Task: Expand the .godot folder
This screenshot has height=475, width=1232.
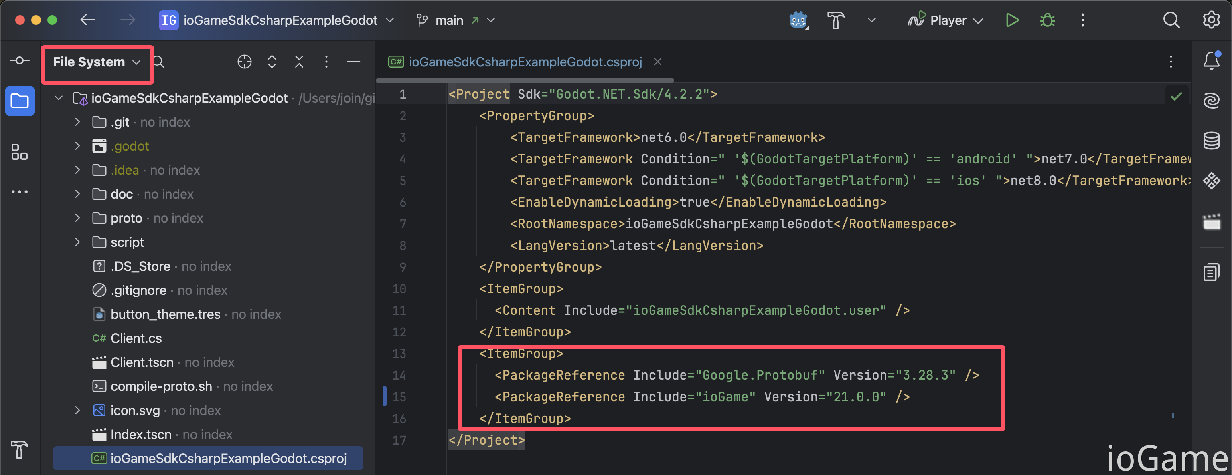Action: click(77, 146)
